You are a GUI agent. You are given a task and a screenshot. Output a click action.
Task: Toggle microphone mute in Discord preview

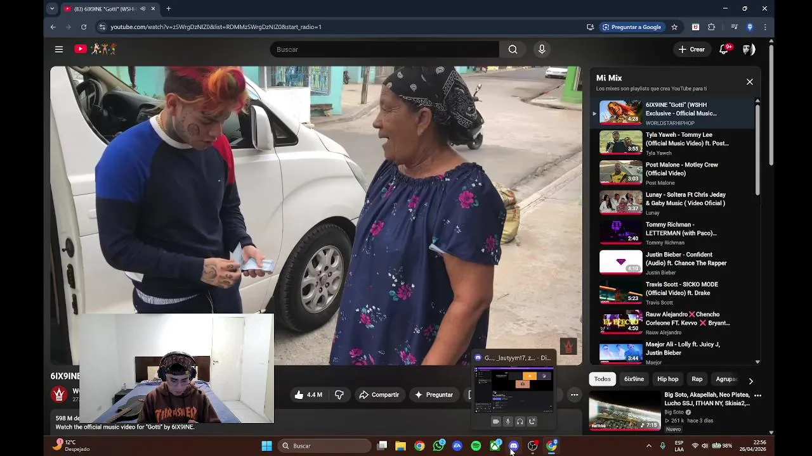507,421
